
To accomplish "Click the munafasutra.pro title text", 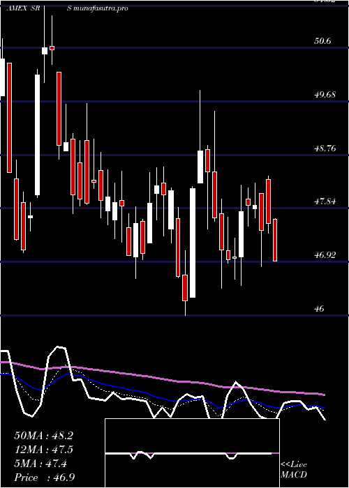I will pyautogui.click(x=101, y=8).
